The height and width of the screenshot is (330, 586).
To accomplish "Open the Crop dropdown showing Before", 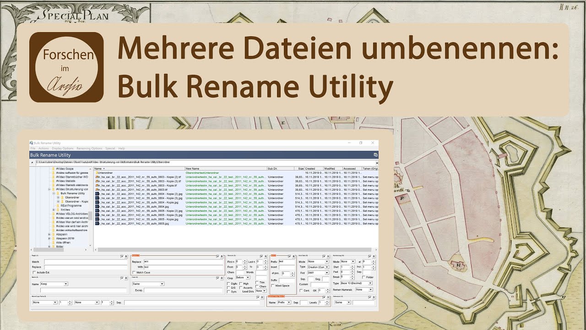I will click(x=243, y=277).
